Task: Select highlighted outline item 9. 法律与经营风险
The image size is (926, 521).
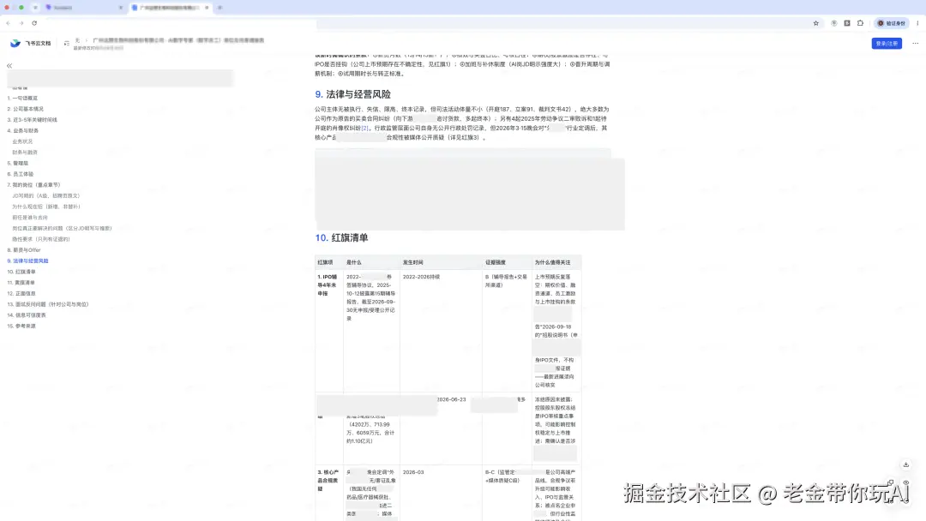Action: [27, 260]
